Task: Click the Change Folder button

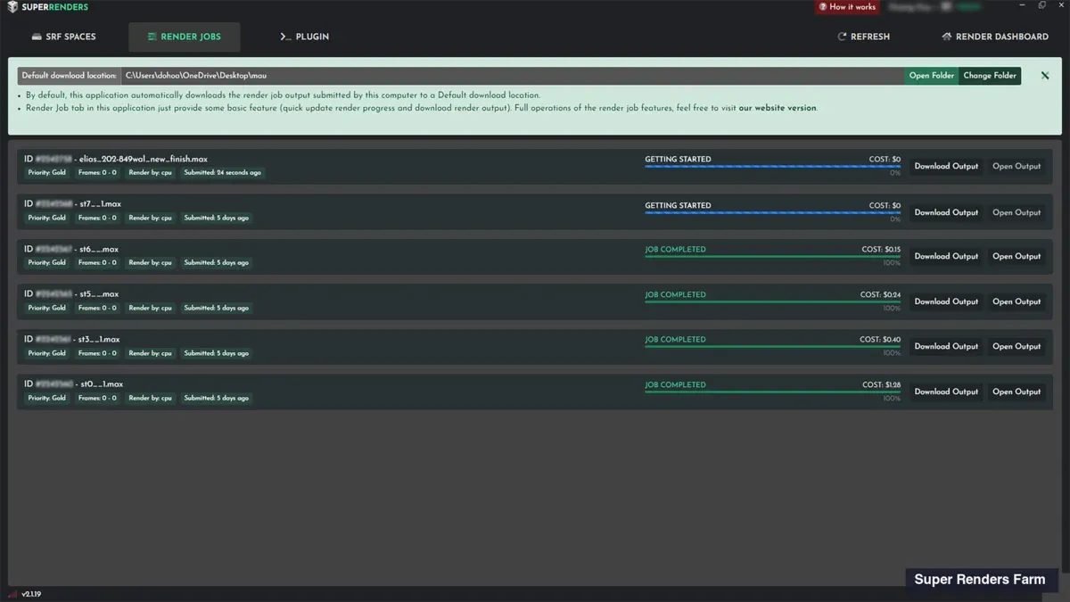Action: [x=990, y=76]
